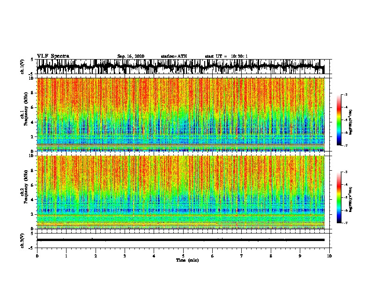This screenshot has height=287, width=371.
Task: Click time axis tick label "2"
Action: (x=96, y=256)
